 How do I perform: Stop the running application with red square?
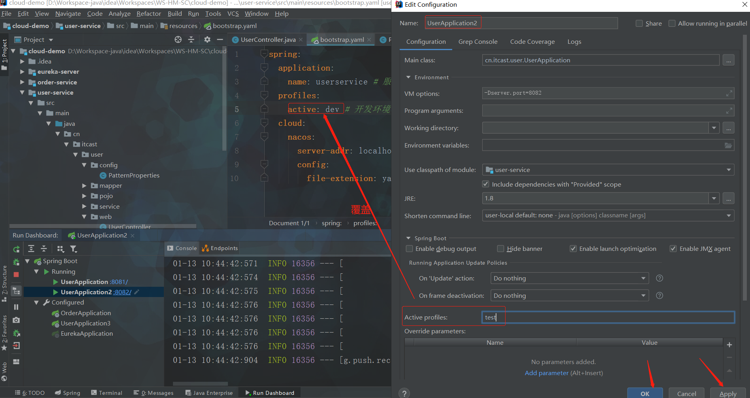point(16,274)
